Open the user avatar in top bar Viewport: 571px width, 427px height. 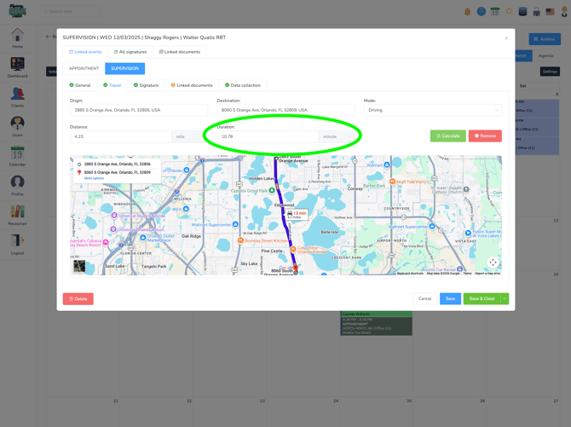(x=564, y=12)
